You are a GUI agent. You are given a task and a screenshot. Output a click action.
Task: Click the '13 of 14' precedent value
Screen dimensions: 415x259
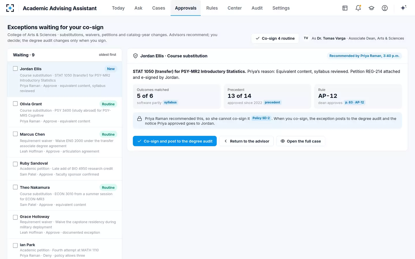239,96
